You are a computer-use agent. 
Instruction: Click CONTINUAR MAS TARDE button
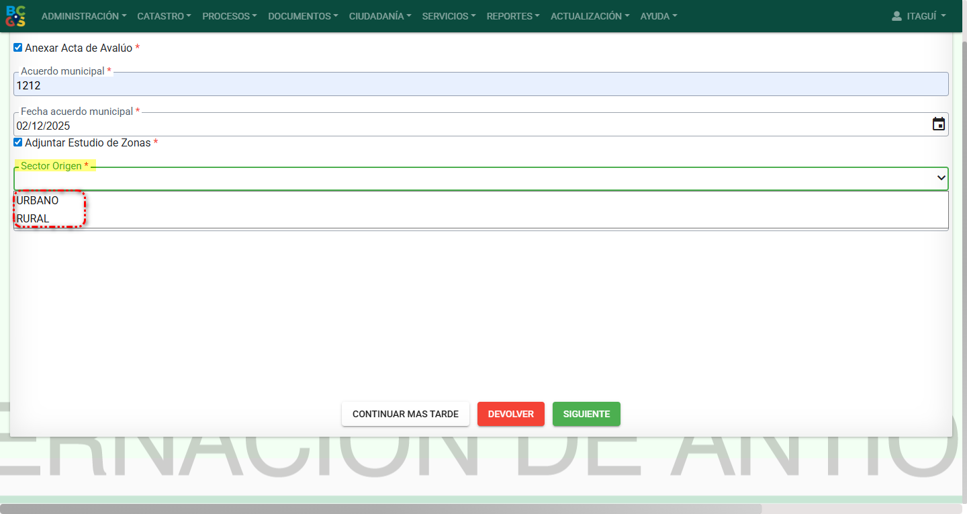coord(405,414)
